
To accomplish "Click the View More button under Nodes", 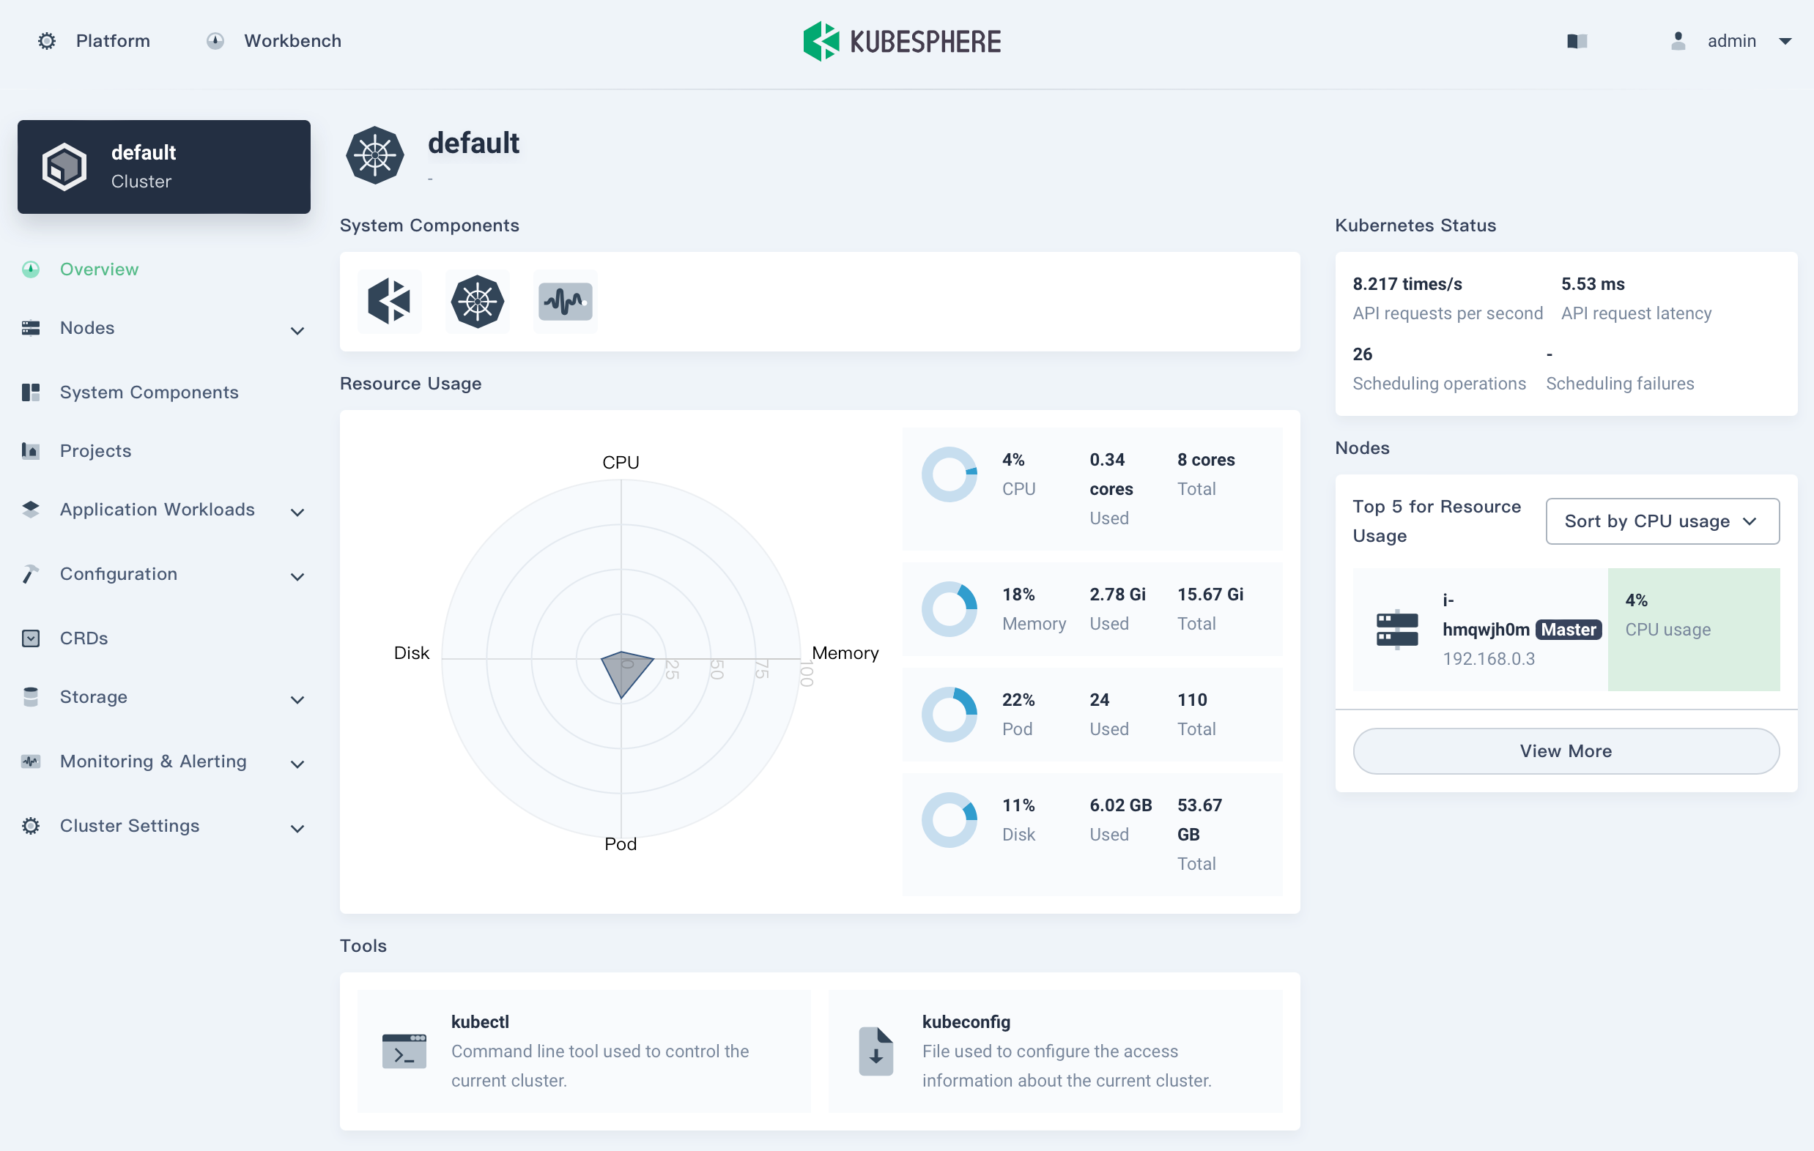I will 1566,750.
